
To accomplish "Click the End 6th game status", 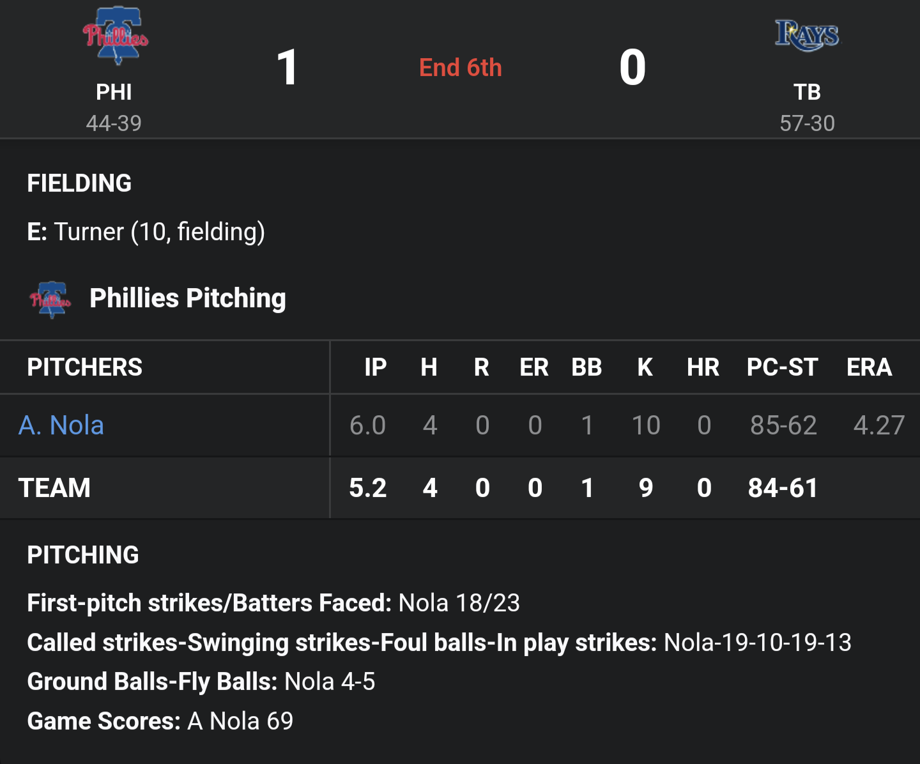I will pos(460,68).
